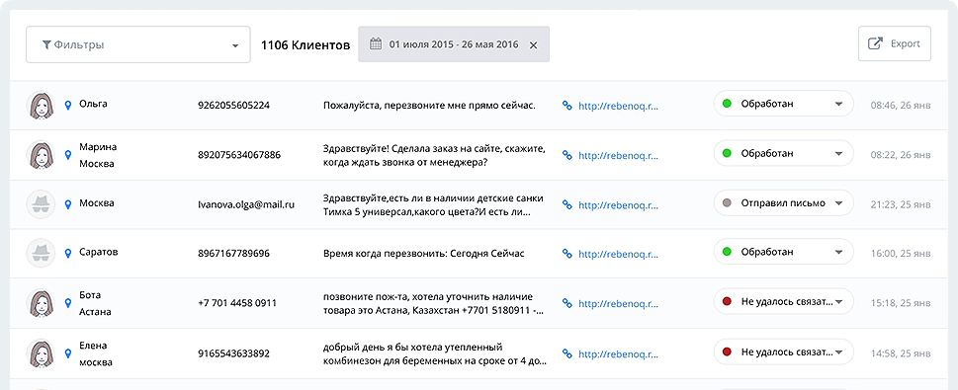
Task: Click the location pin next to Бота
Action: point(68,303)
